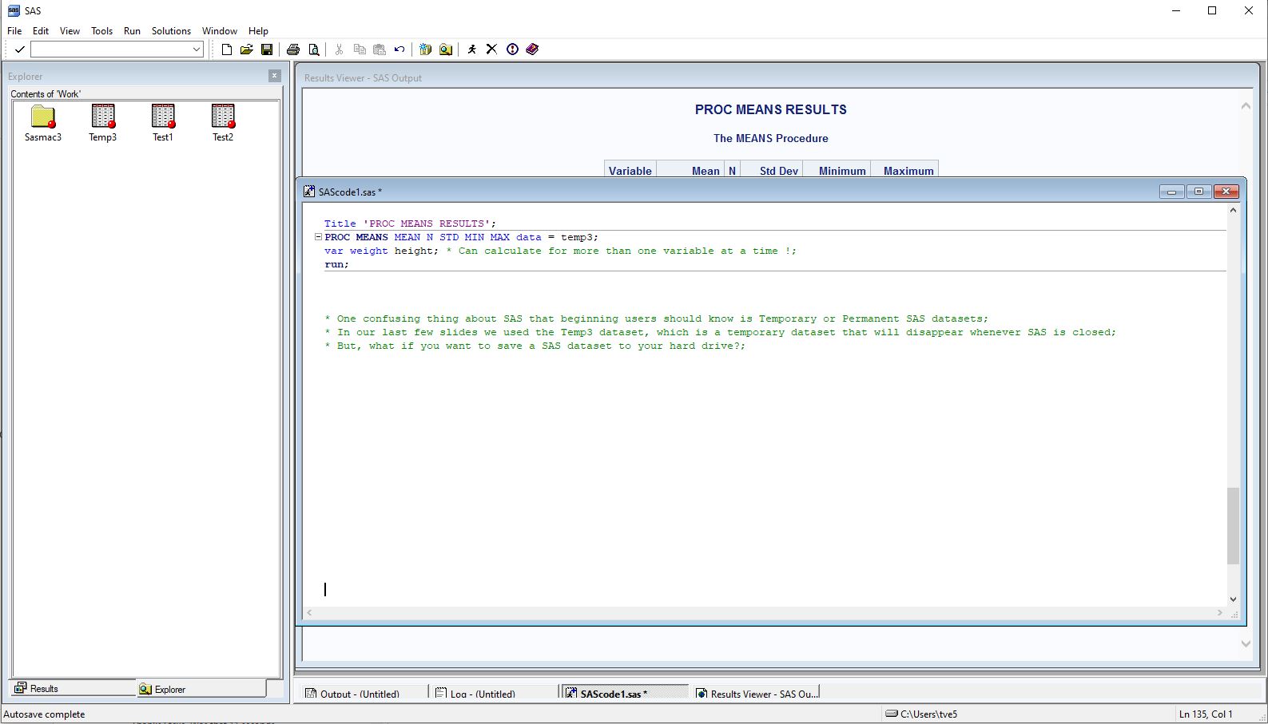Close the Explorer panel with its X
1268x724 pixels.
tap(274, 76)
